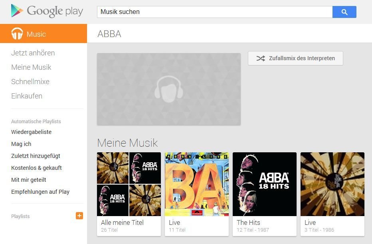Open the 'Mag ich' playlist

[x=21, y=144]
